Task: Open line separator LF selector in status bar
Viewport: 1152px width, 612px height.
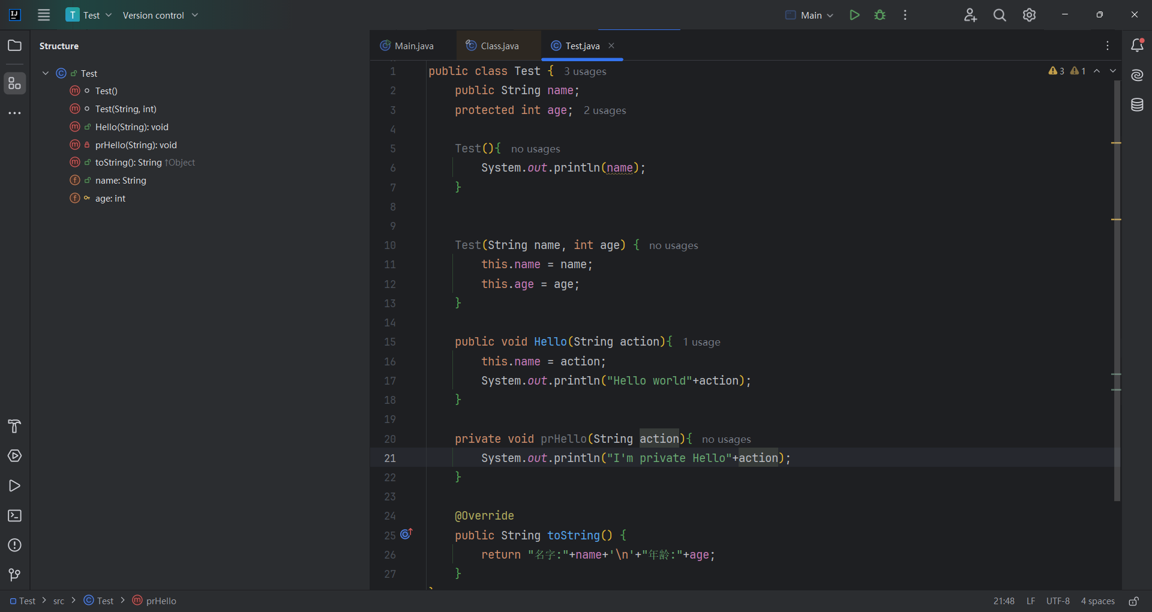Action: tap(1031, 601)
